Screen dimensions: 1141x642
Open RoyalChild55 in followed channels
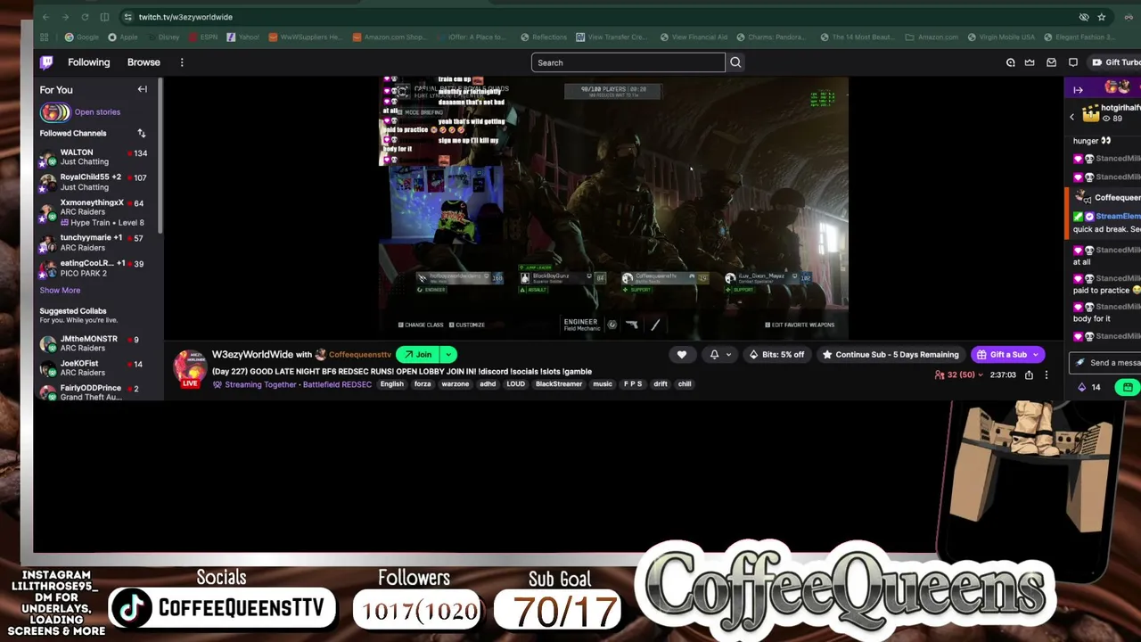[x=94, y=182]
